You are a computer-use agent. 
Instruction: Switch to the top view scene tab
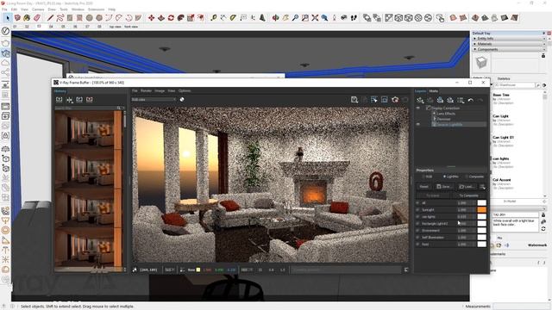pos(115,27)
